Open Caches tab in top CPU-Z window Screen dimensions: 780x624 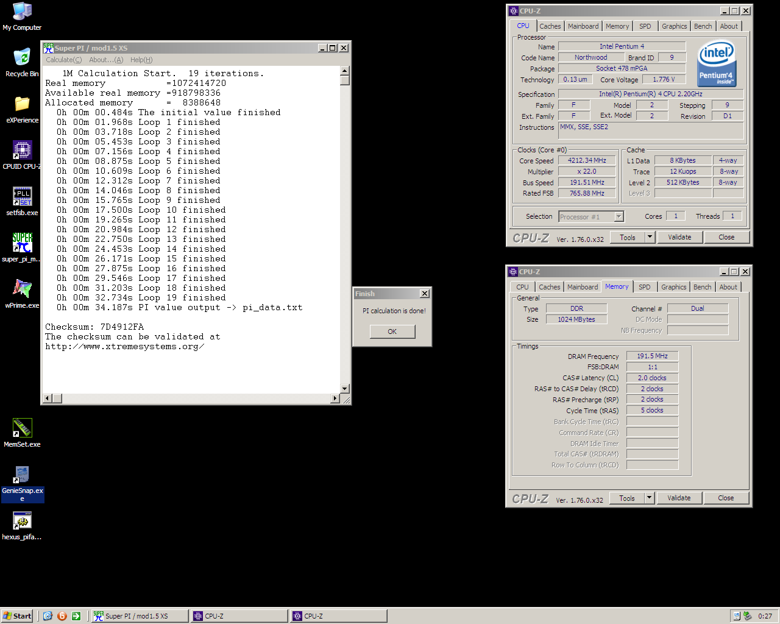550,26
